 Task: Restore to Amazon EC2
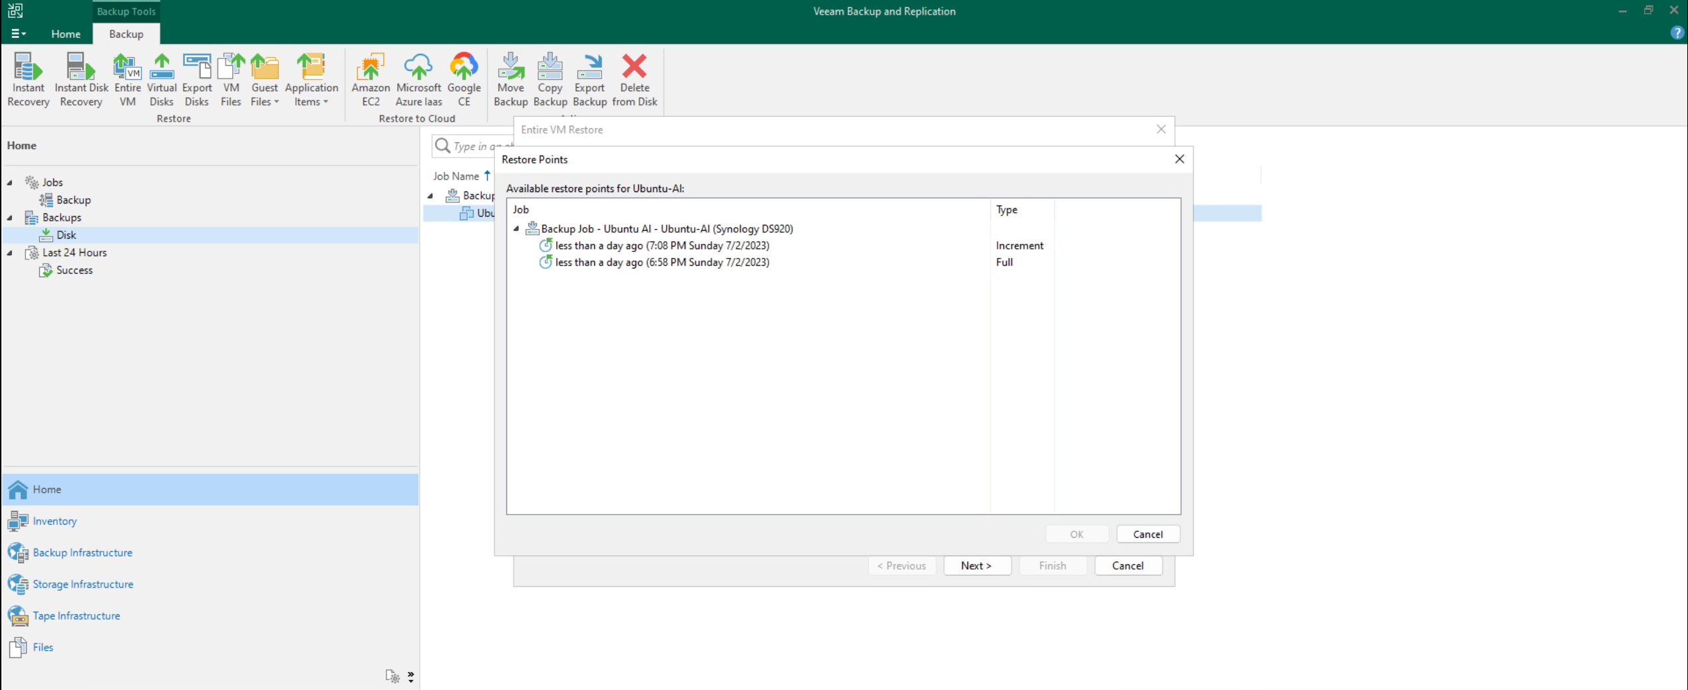(x=371, y=80)
